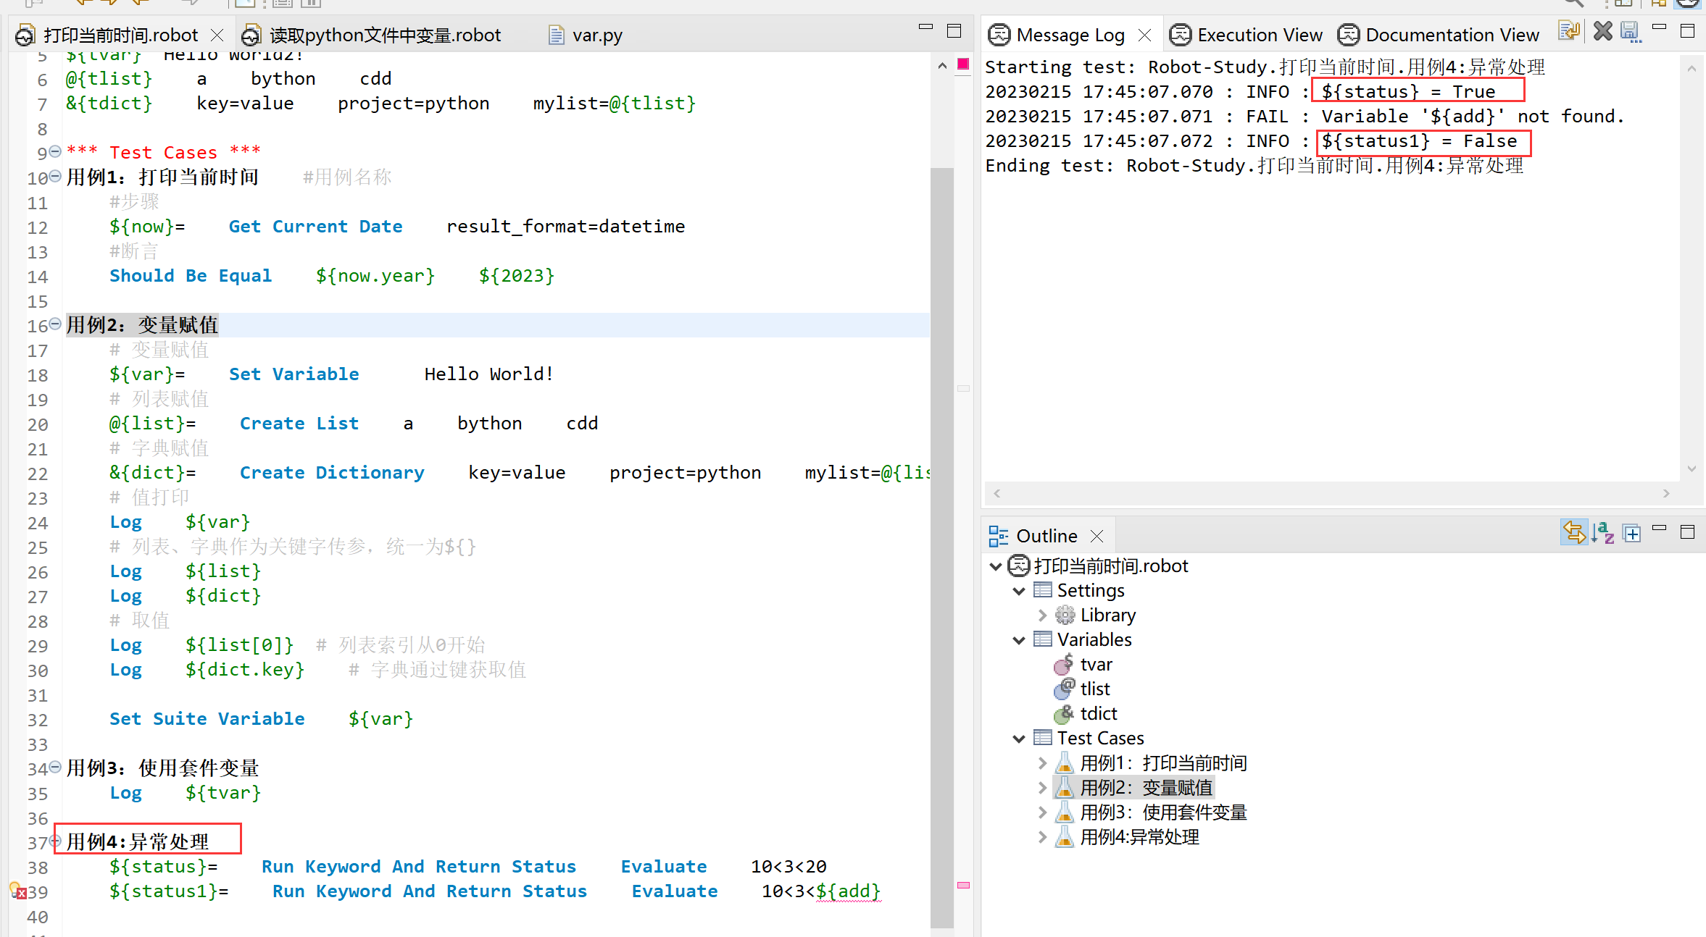The width and height of the screenshot is (1706, 937).
Task: Click the pink overview ruler error marker
Action: pyautogui.click(x=963, y=885)
